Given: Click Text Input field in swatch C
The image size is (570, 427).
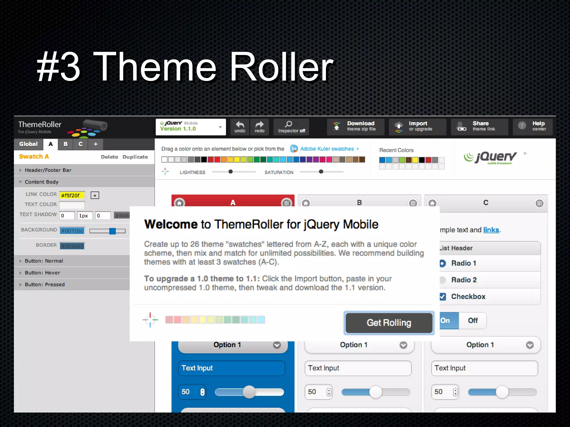Looking at the screenshot, I should [485, 368].
